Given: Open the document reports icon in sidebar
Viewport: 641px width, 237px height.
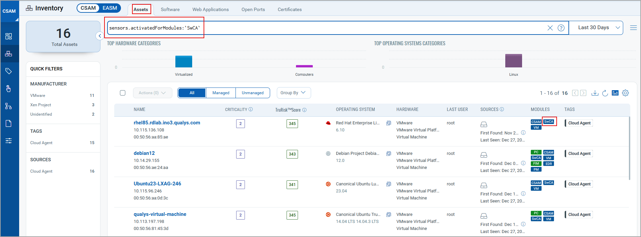Looking at the screenshot, I should tap(9, 123).
